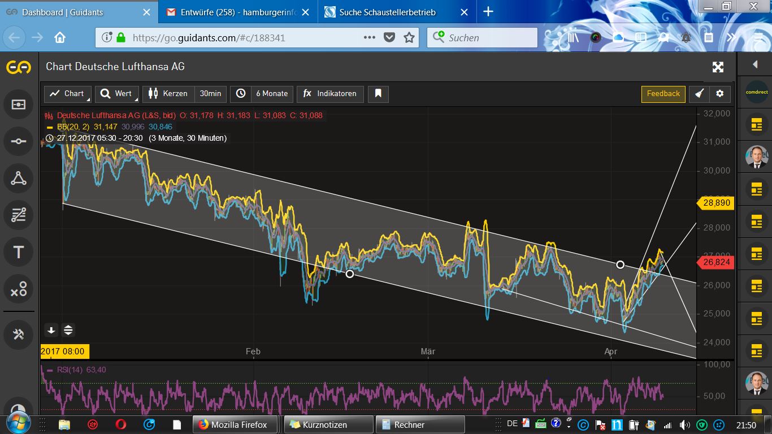Open the Wert search dropdown
This screenshot has height=434, width=772.
[117, 94]
